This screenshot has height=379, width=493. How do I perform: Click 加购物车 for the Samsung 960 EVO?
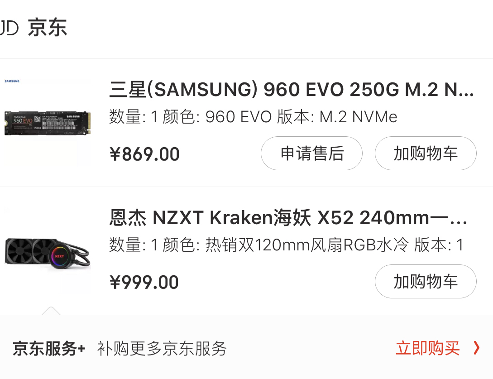426,154
